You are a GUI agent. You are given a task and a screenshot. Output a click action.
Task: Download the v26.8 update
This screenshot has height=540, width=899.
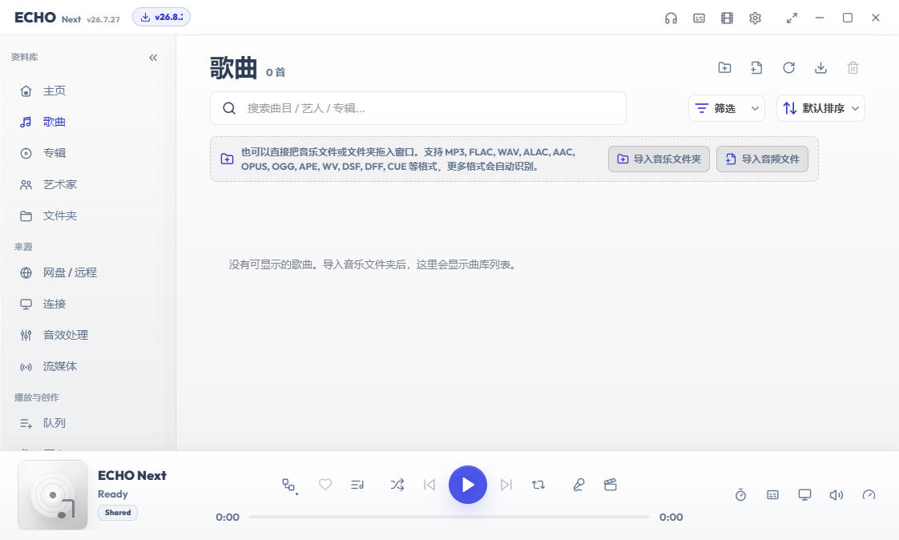(x=161, y=17)
